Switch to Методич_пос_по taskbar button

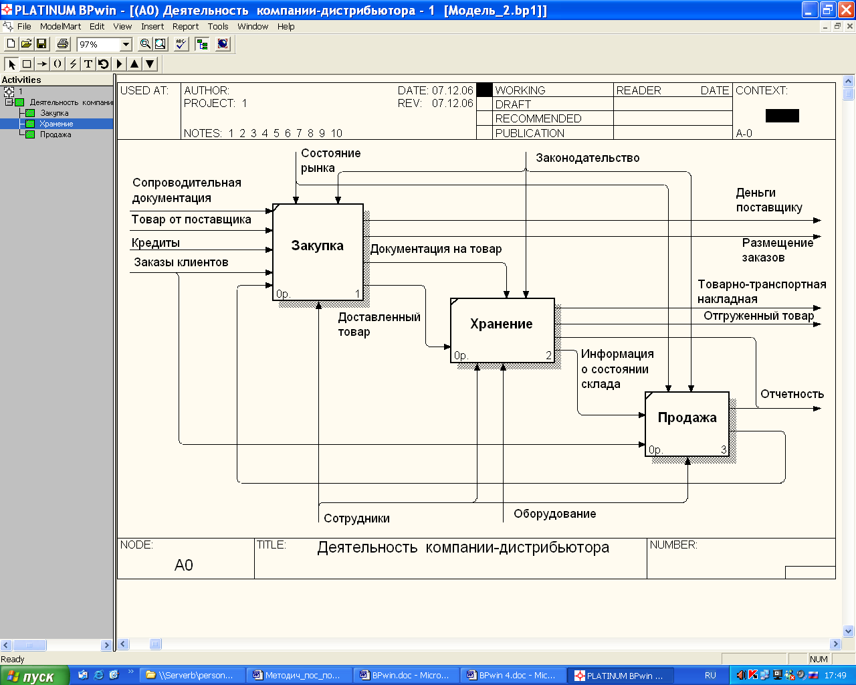point(299,676)
